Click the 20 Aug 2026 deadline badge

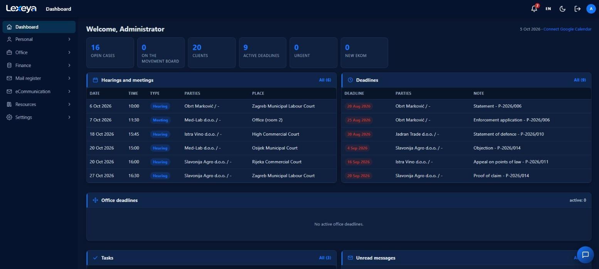(x=358, y=106)
